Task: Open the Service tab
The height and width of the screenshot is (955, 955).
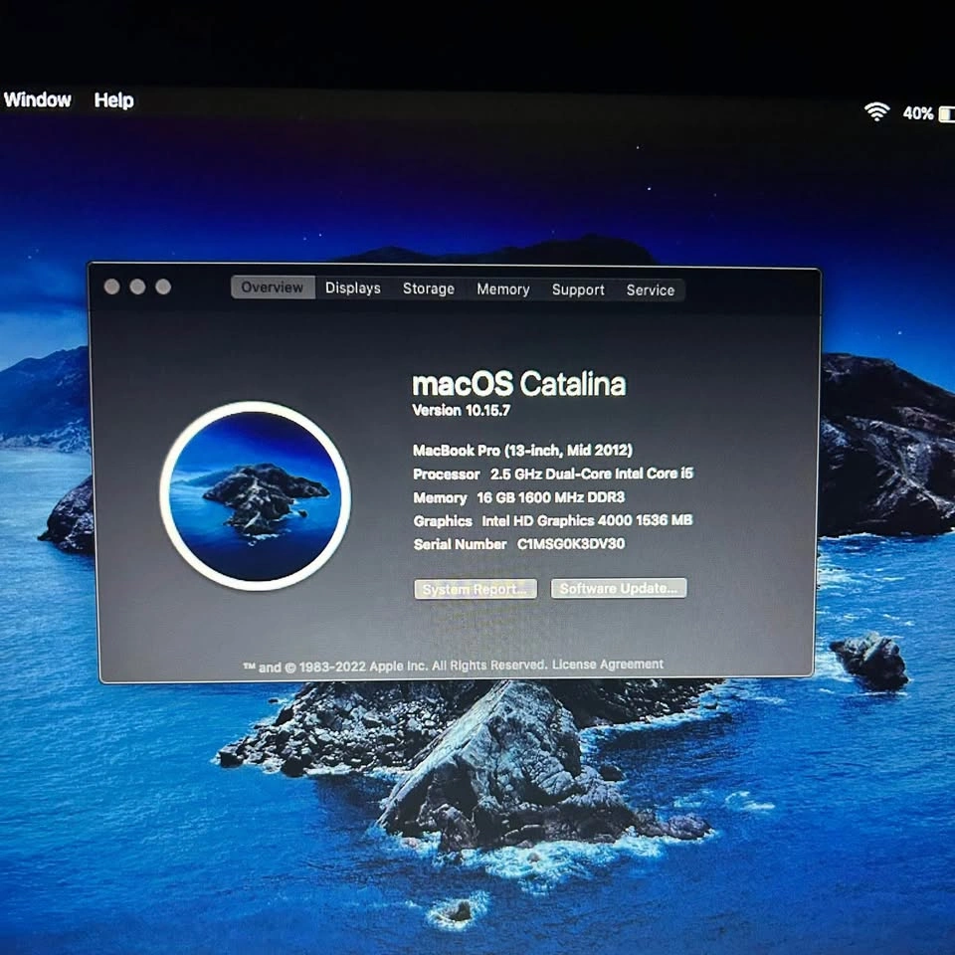Action: tap(651, 290)
